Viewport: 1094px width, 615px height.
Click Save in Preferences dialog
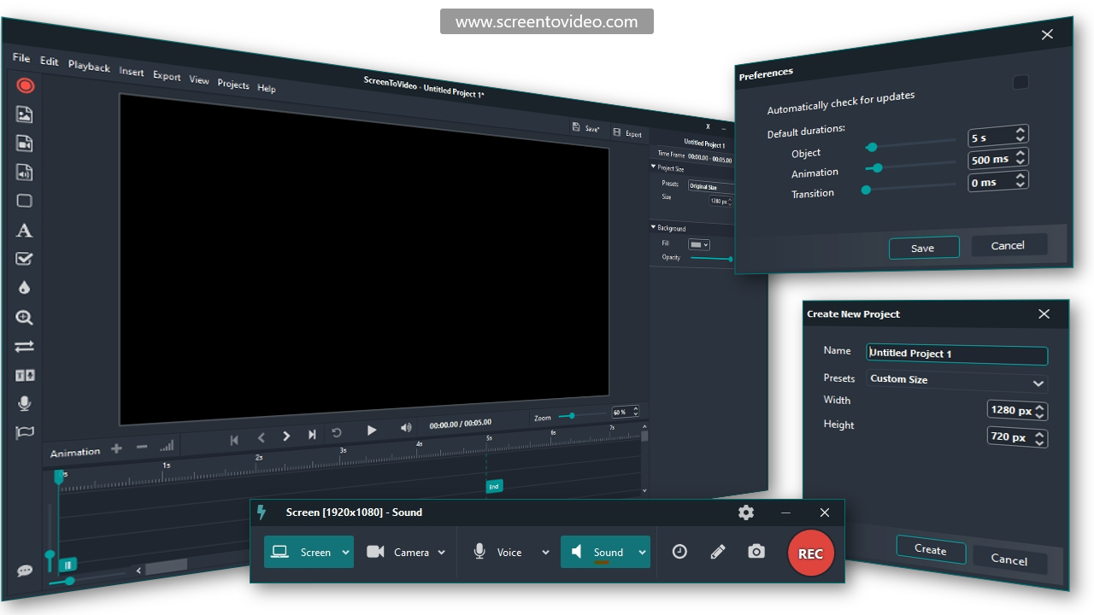[923, 248]
